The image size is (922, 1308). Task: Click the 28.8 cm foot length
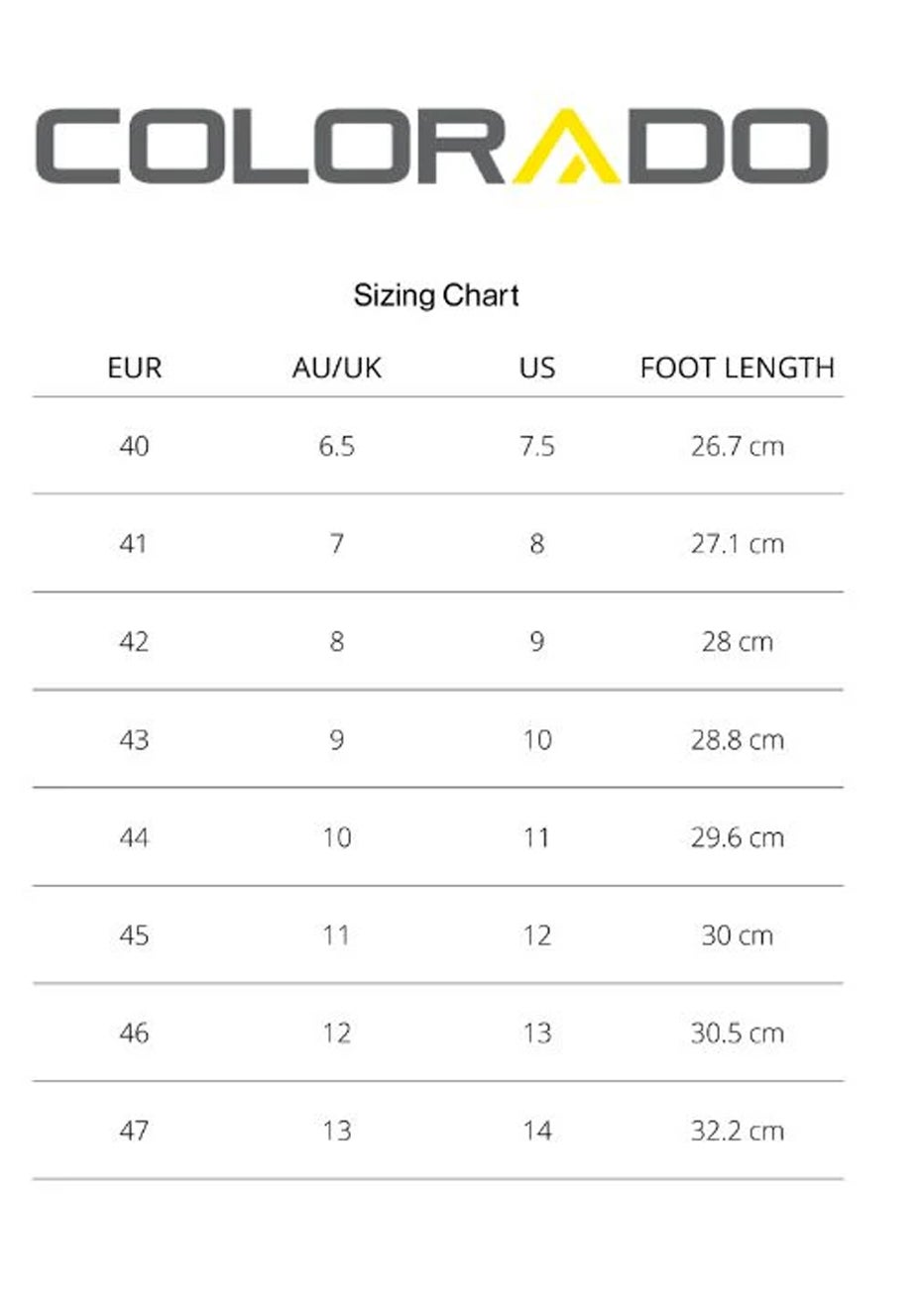737,739
